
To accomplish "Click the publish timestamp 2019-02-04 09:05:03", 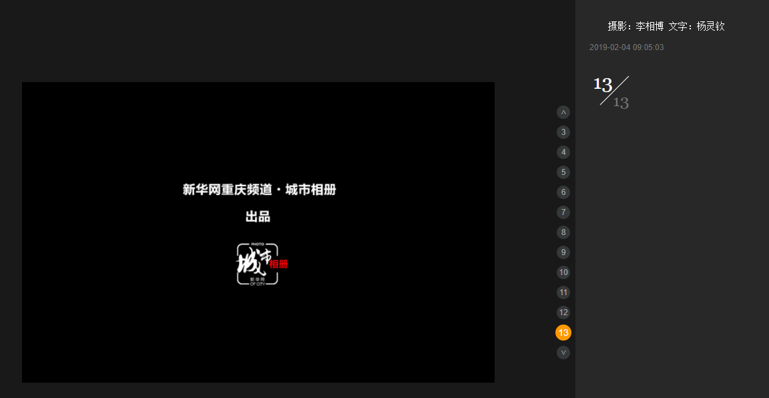I will pyautogui.click(x=626, y=47).
